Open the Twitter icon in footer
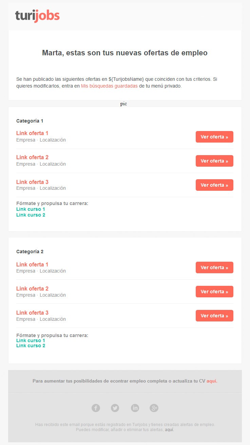 (x=115, y=408)
